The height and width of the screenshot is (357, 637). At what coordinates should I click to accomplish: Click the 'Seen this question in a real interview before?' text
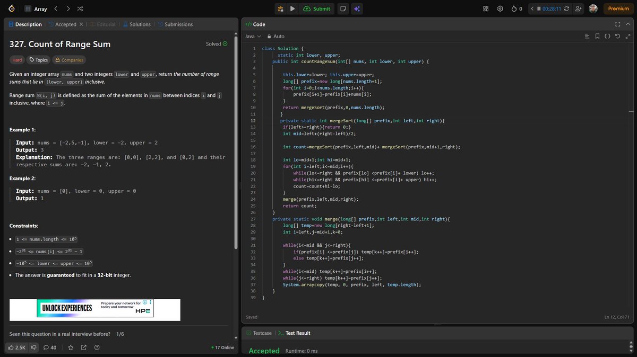point(60,334)
